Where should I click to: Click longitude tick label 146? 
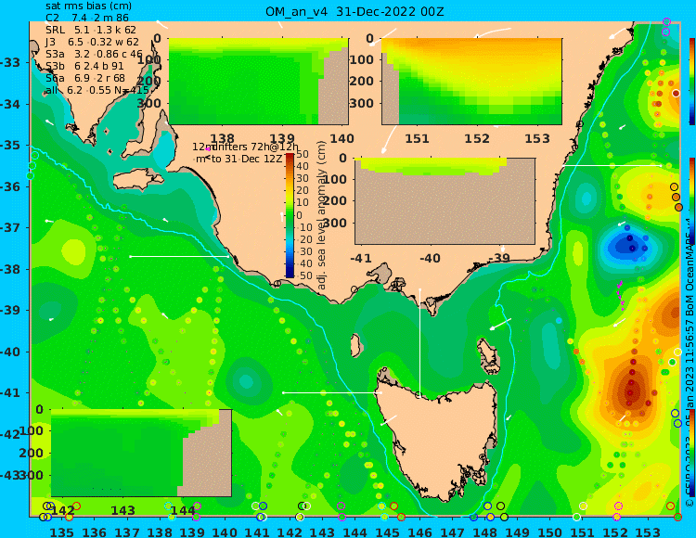(419, 532)
